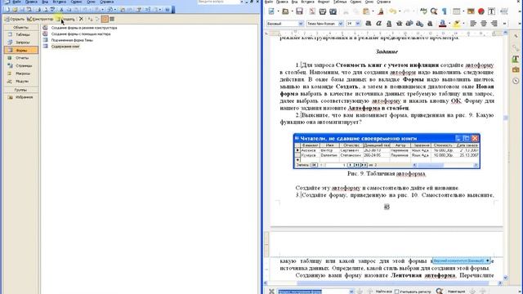
Task: Click the Insert image icon in Writer
Action: click(x=471, y=11)
